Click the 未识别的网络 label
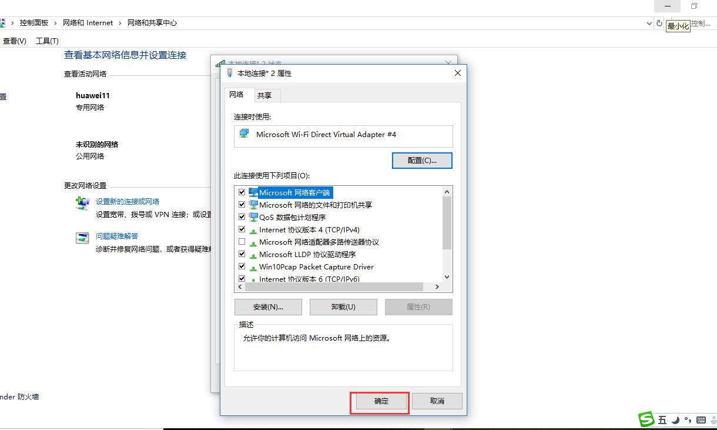The height and width of the screenshot is (430, 717). pos(97,144)
